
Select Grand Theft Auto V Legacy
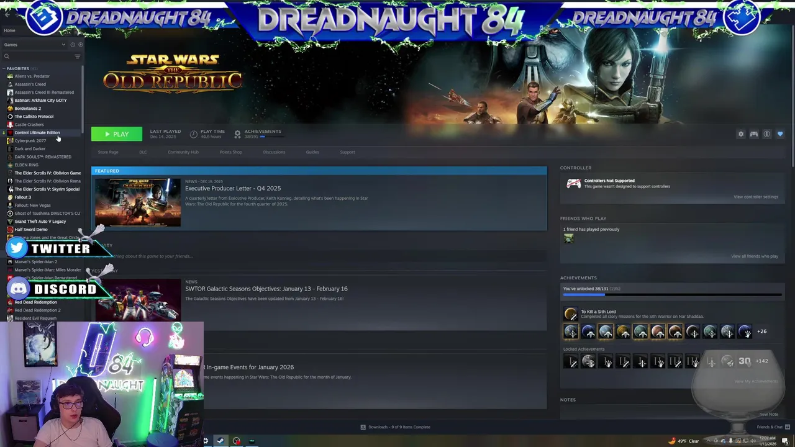[x=40, y=222]
